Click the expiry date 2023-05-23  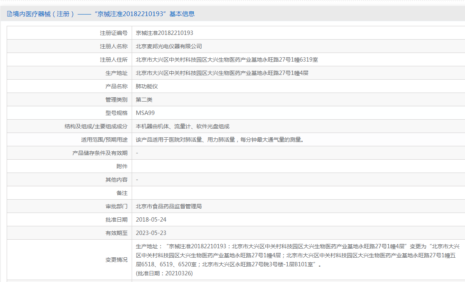click(x=151, y=233)
